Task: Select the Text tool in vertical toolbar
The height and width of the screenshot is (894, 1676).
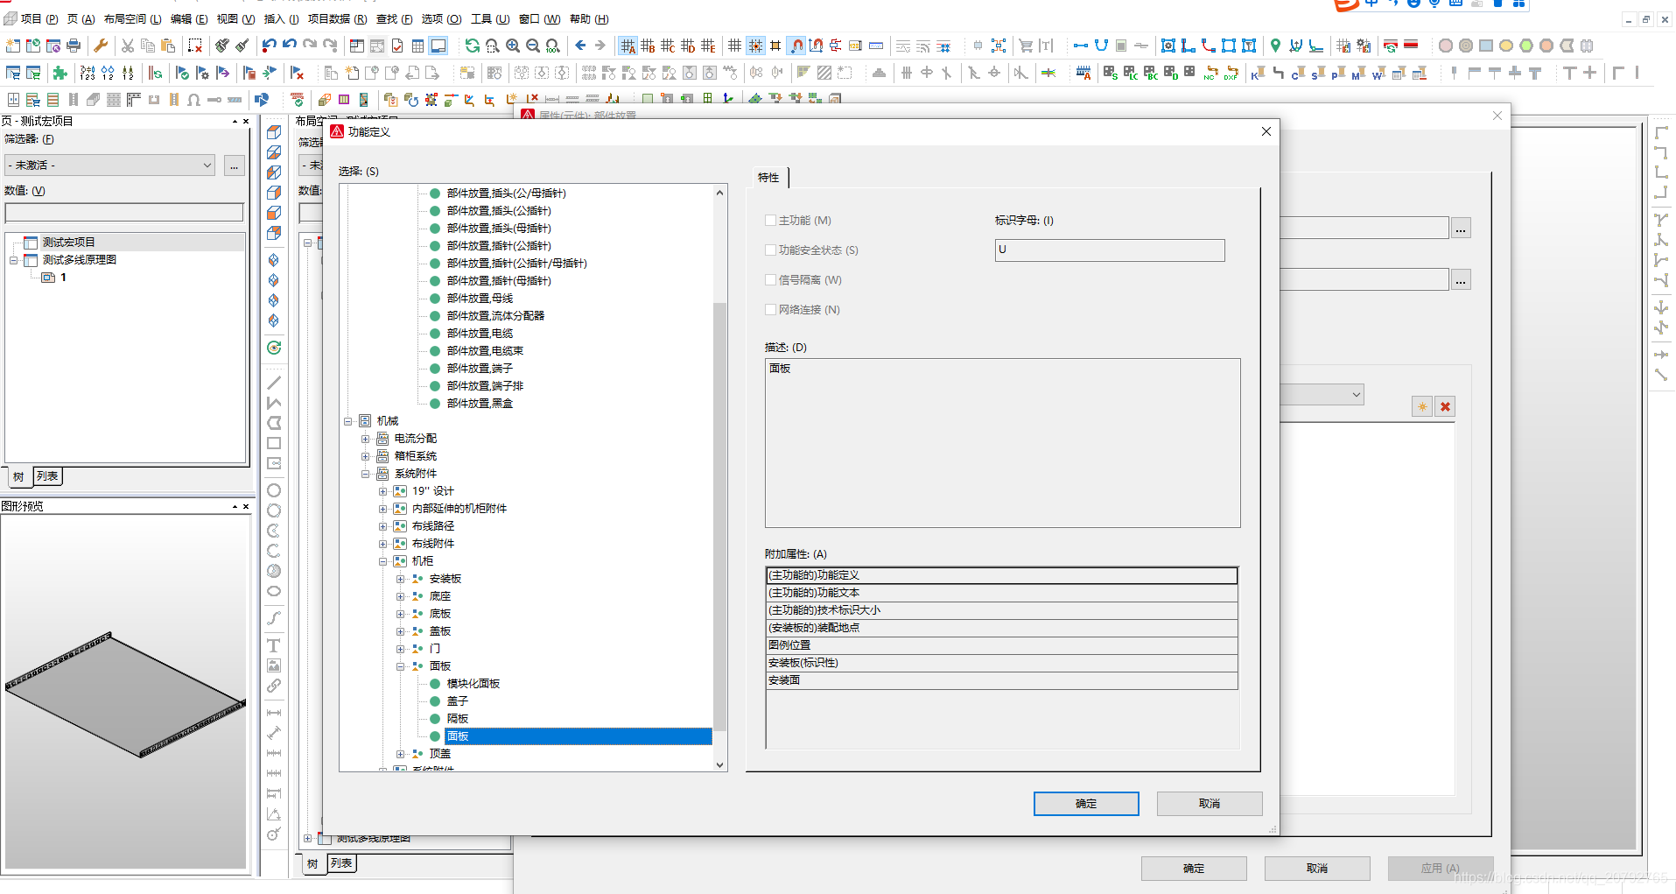Action: point(274,645)
